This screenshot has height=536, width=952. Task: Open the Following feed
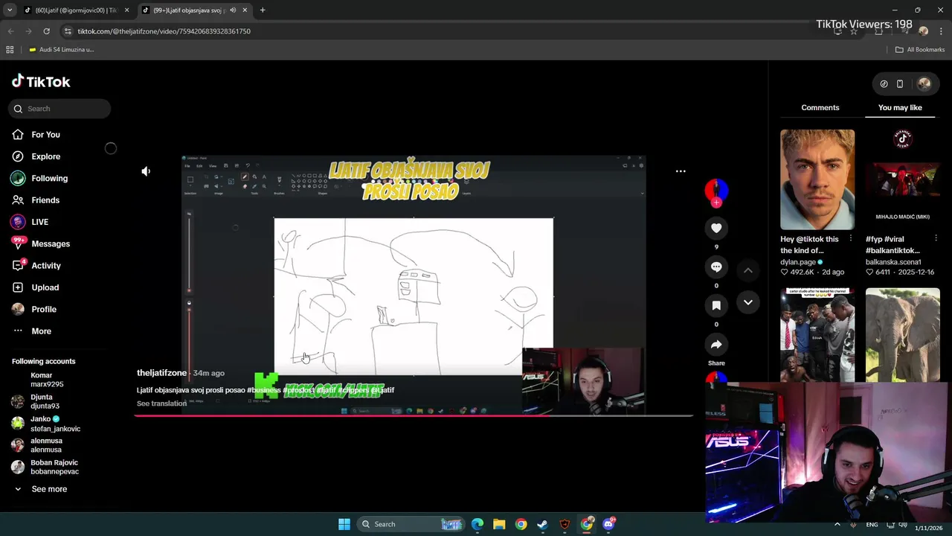coord(49,178)
